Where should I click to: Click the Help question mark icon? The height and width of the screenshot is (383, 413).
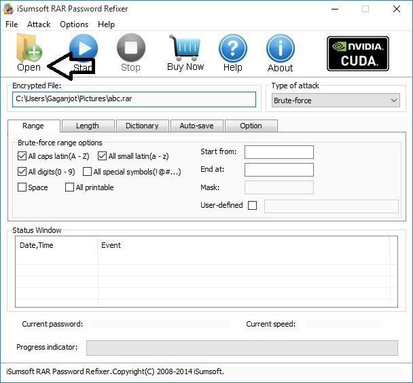point(233,48)
